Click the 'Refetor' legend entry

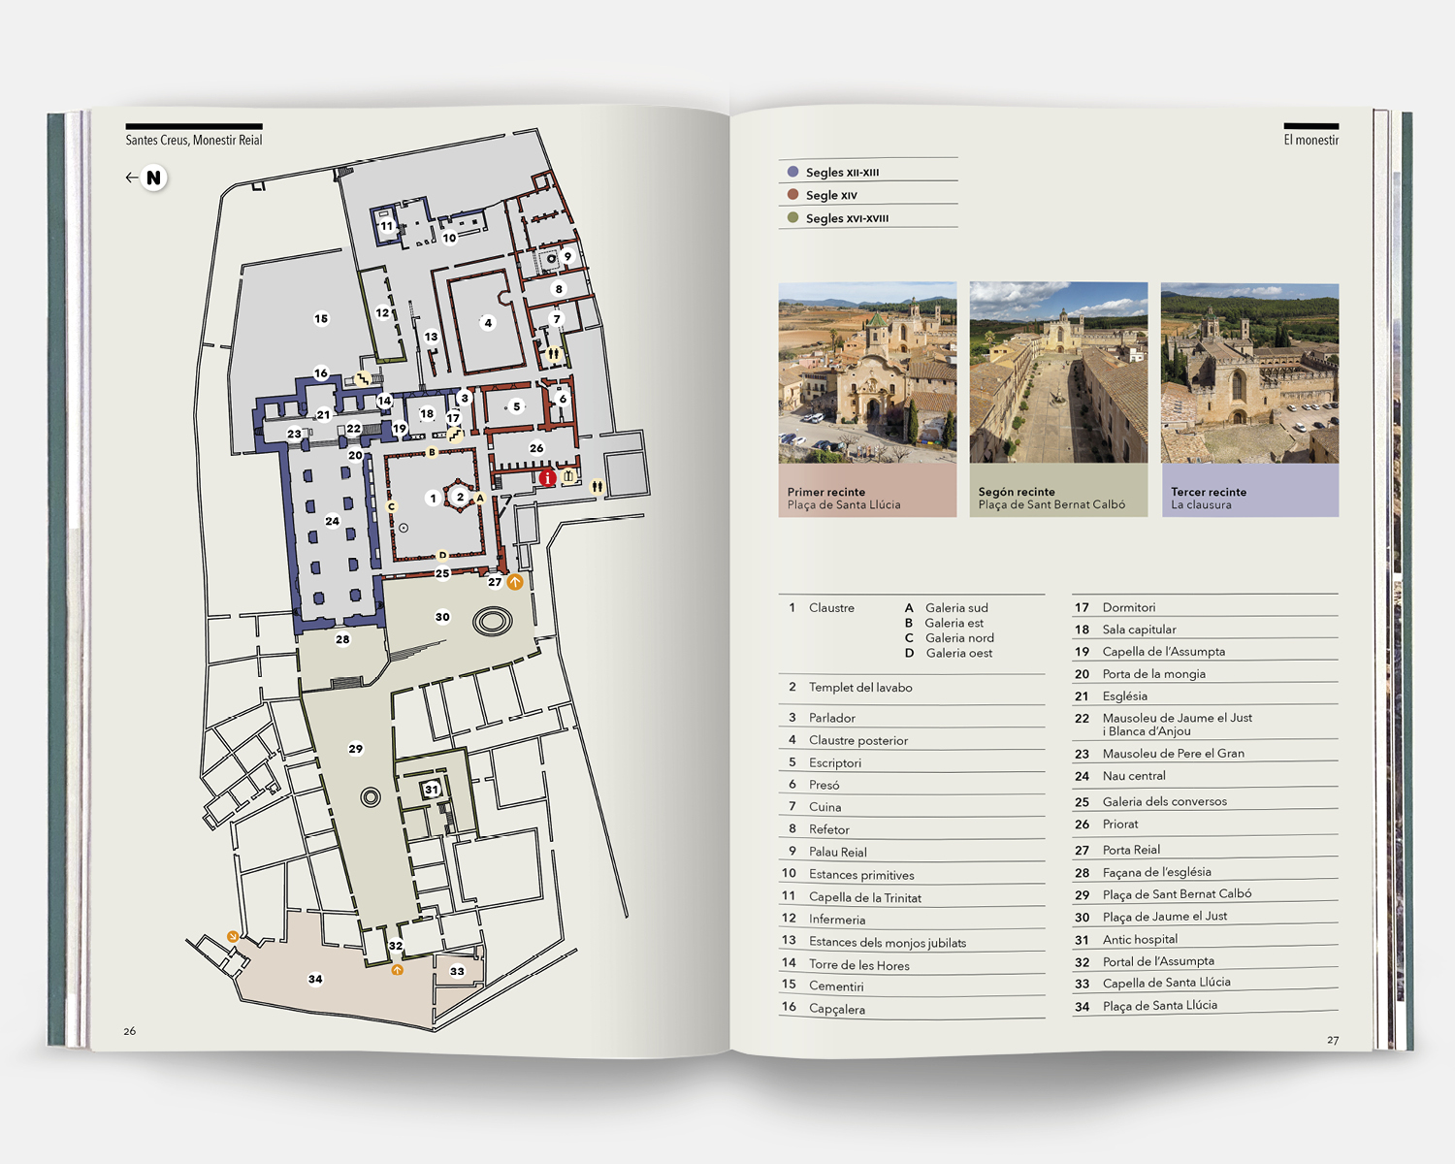click(829, 830)
